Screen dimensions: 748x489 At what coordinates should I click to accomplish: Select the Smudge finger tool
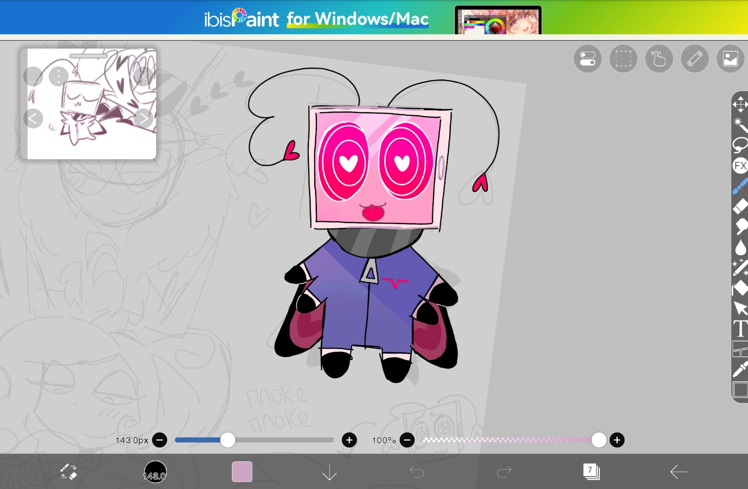click(740, 227)
